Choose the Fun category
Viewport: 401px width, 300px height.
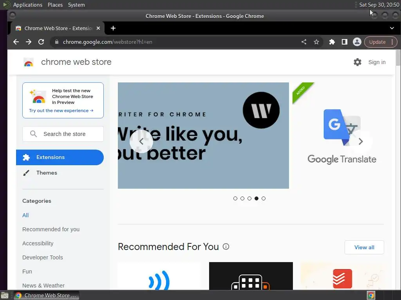tap(27, 271)
